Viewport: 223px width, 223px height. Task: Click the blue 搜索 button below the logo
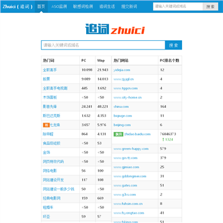click(x=173, y=45)
